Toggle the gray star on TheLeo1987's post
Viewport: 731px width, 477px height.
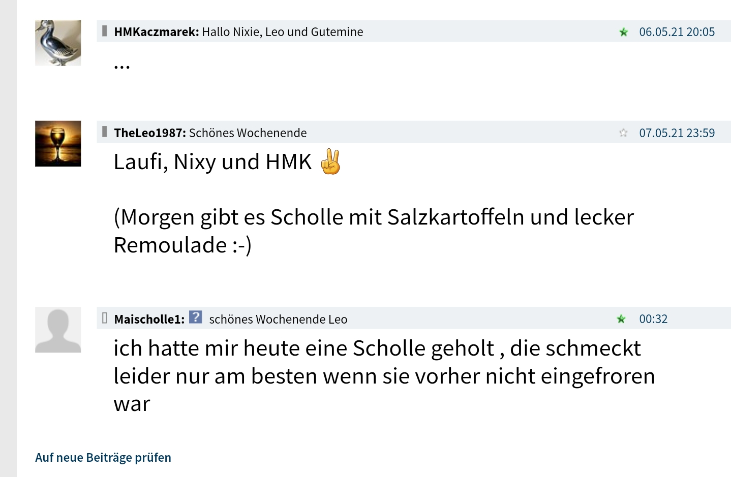(x=623, y=133)
